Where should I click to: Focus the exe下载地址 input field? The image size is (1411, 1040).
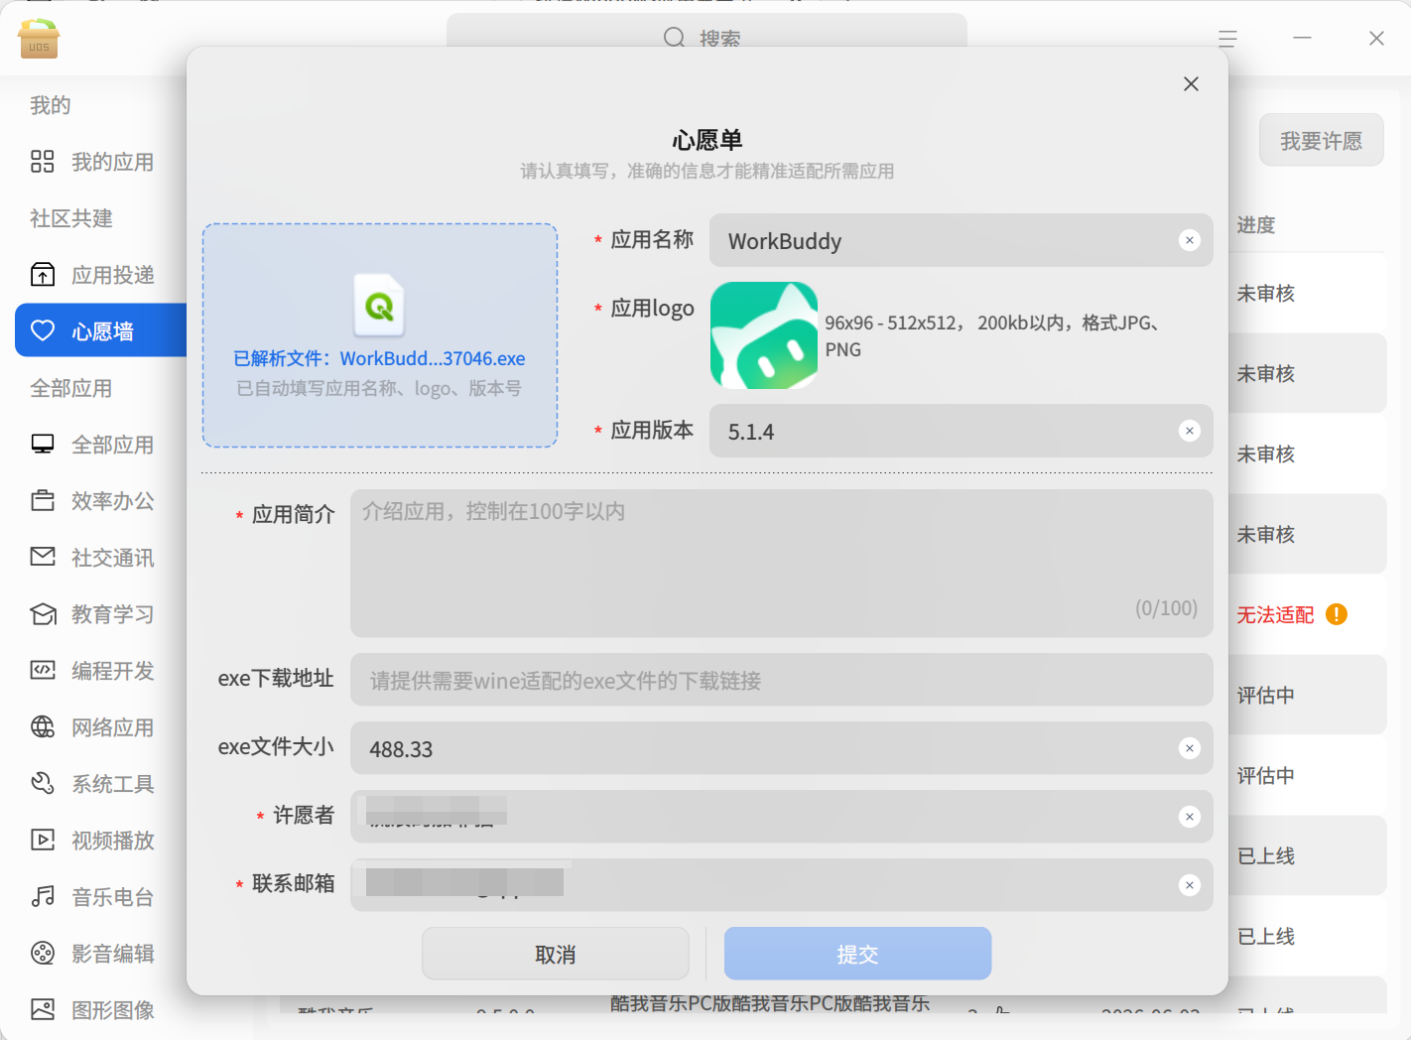[x=782, y=680]
